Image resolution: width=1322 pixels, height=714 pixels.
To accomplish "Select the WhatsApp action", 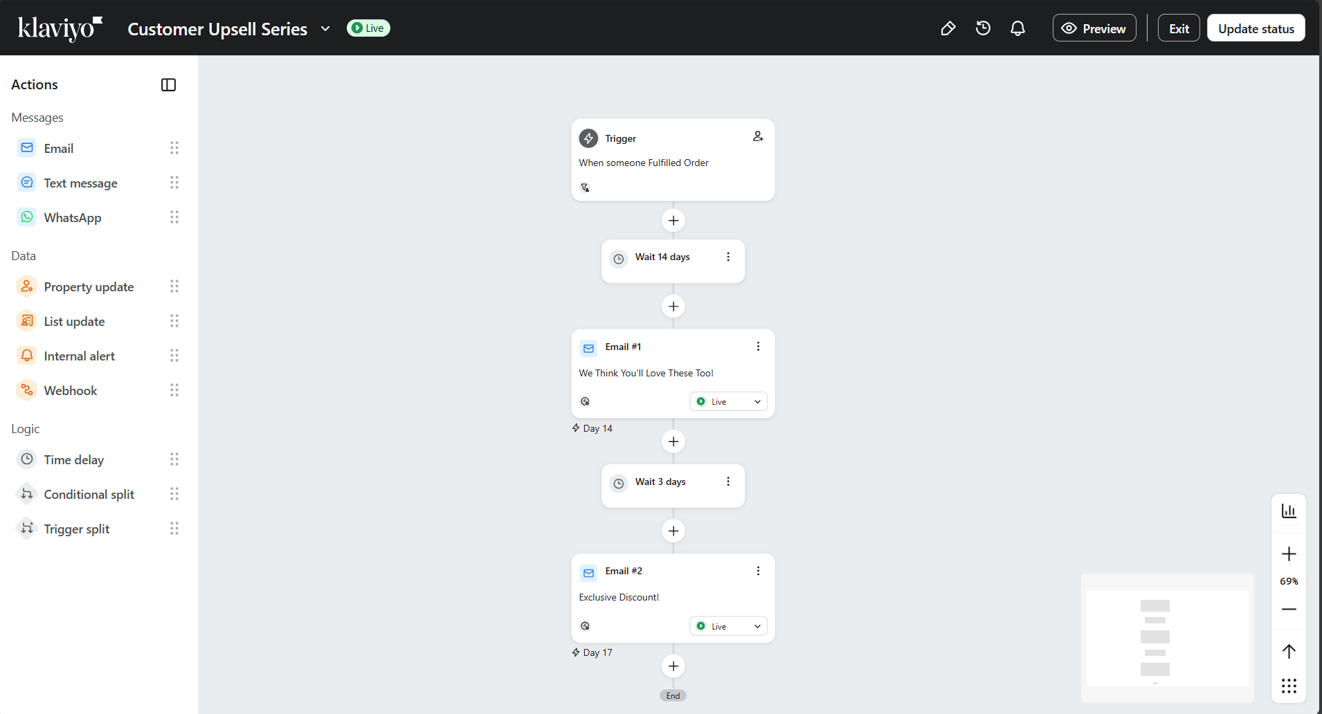I will [73, 217].
